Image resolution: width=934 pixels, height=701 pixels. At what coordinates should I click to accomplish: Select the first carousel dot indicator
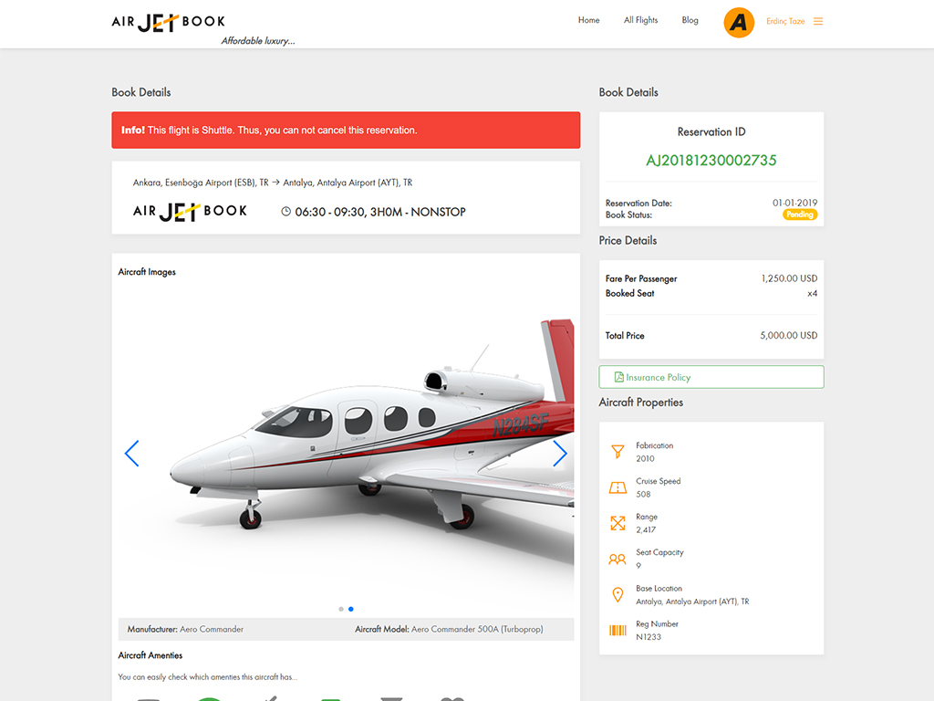[x=341, y=609]
